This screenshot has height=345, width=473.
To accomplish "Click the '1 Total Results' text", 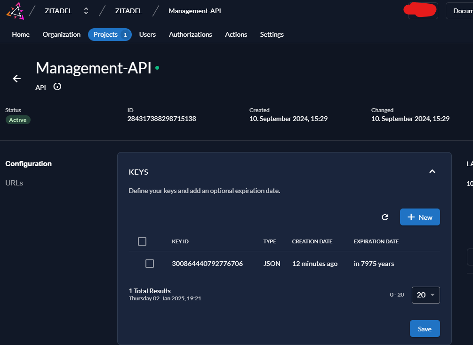I will coord(150,291).
